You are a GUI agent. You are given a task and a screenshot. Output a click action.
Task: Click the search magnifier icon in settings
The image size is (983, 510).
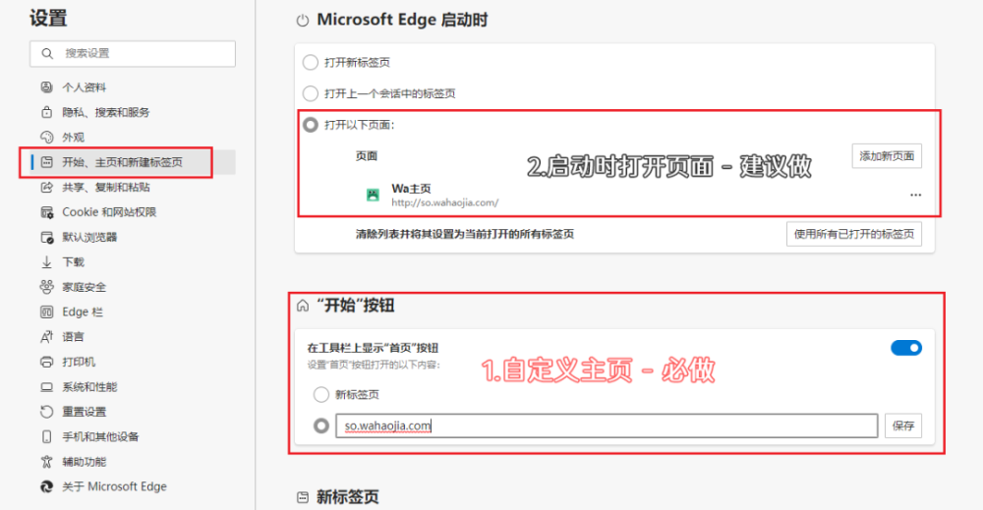coord(47,54)
